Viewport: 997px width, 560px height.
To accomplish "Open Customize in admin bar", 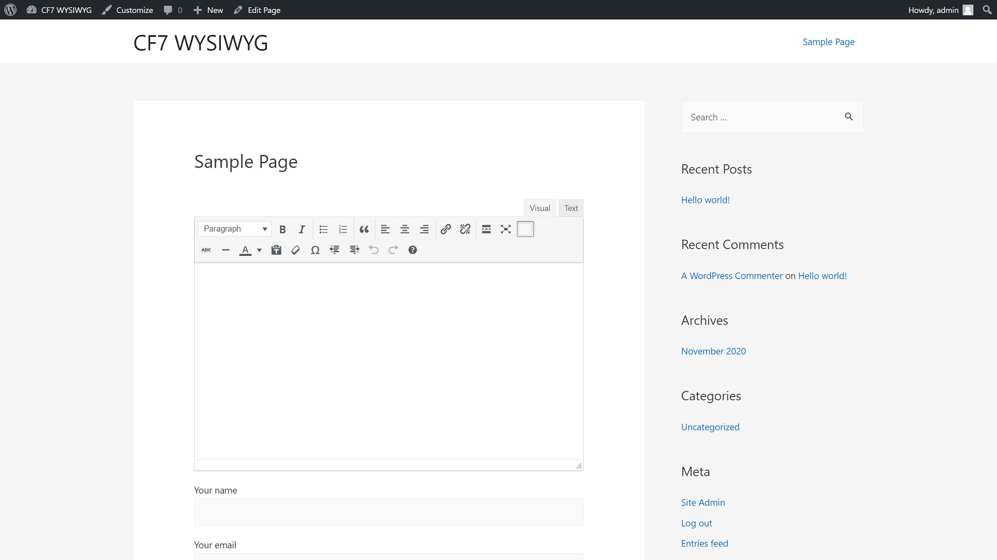I will (128, 10).
